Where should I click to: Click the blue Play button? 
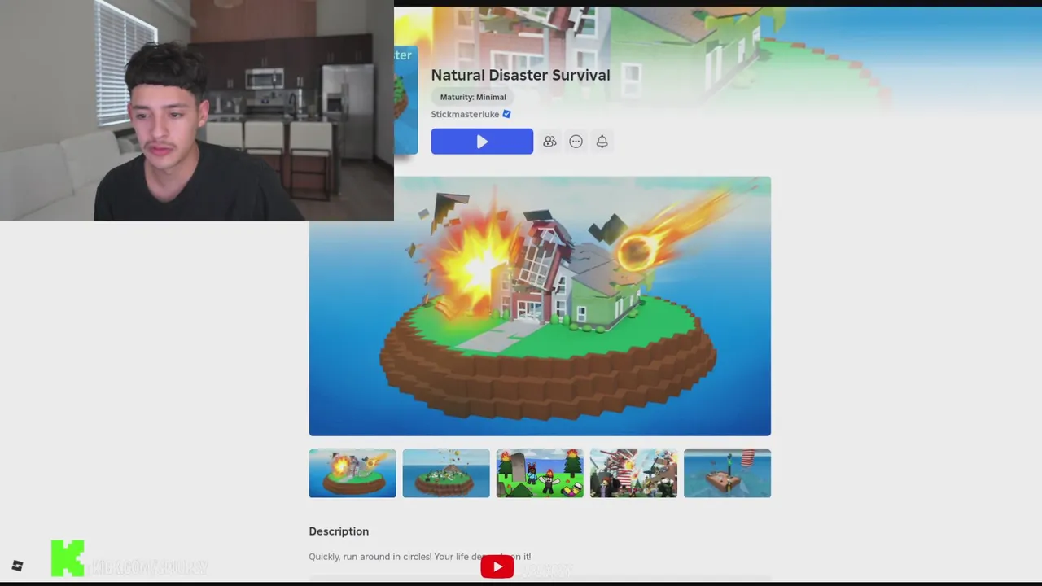(482, 142)
